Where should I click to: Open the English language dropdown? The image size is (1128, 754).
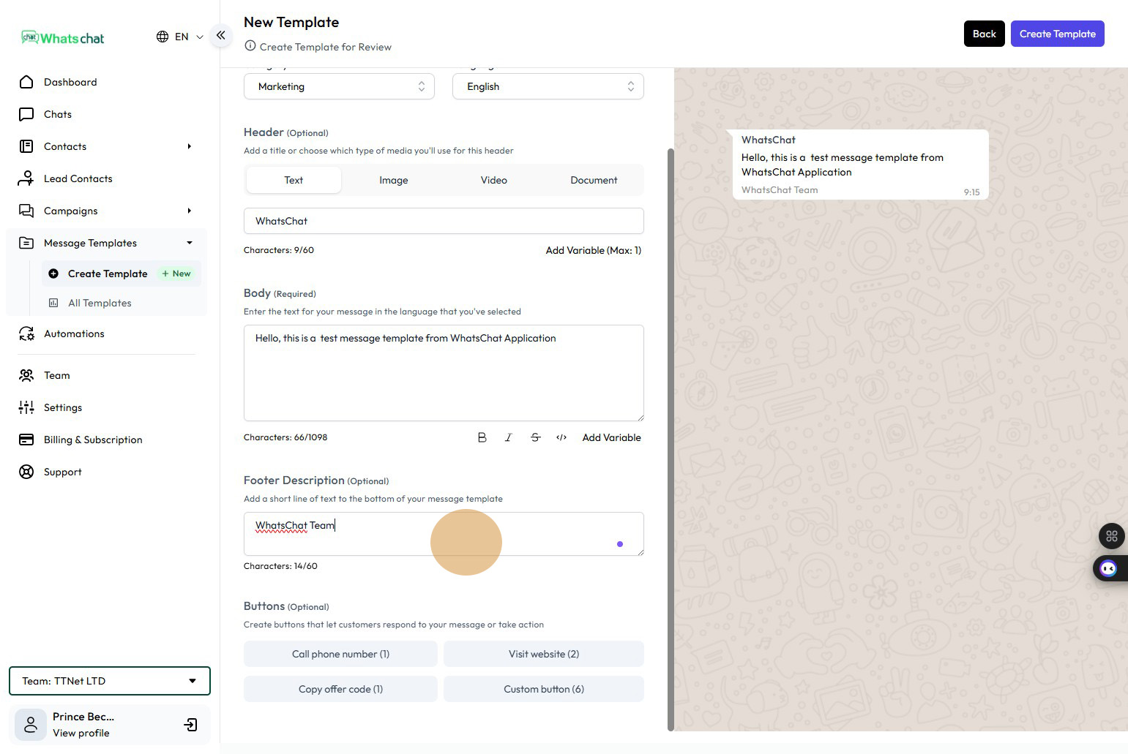coord(548,86)
